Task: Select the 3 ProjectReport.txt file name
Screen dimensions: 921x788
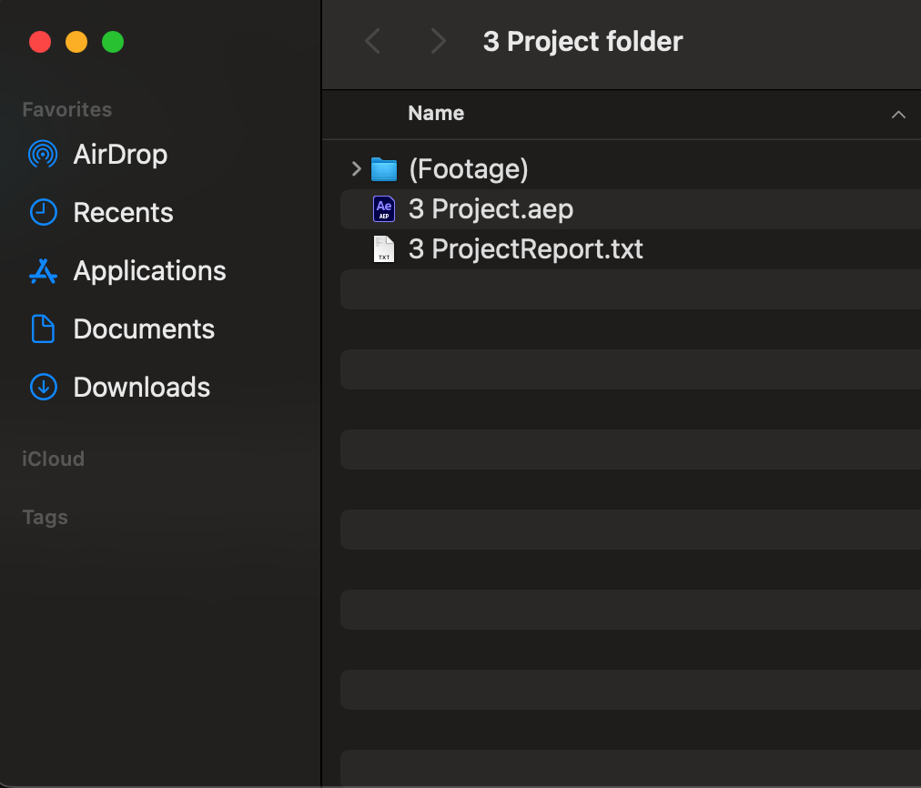Action: coord(526,249)
